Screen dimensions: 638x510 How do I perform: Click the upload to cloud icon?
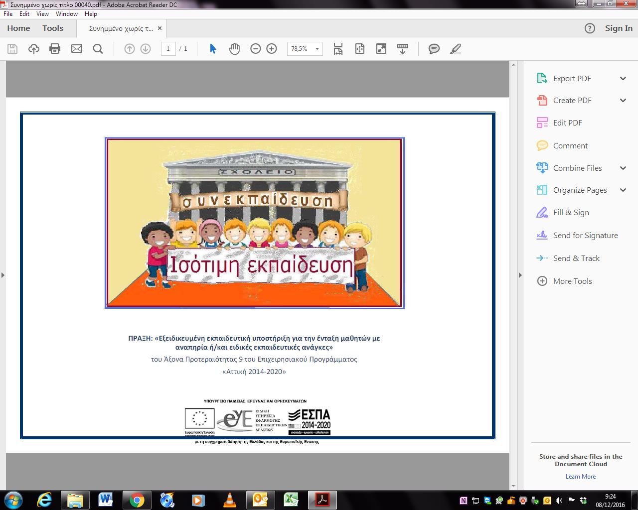coord(34,49)
